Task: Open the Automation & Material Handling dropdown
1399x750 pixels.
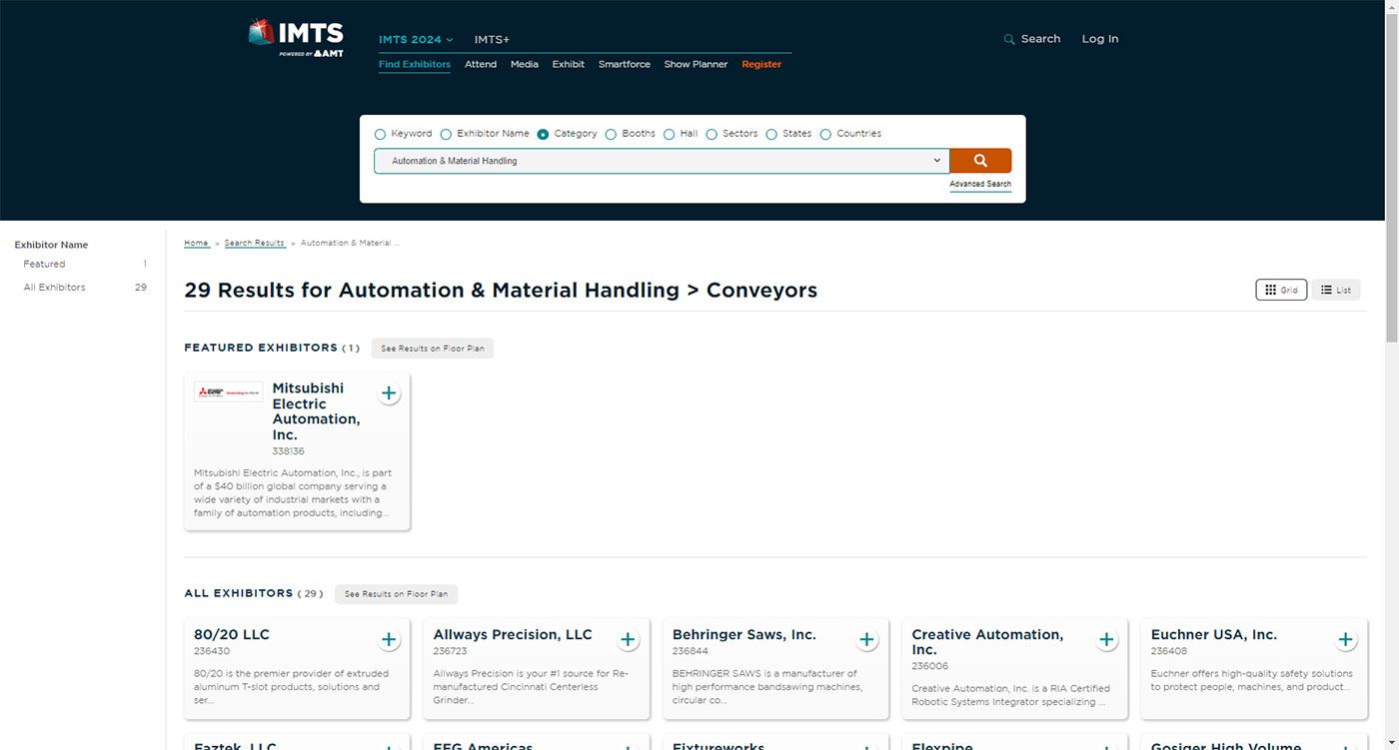Action: click(x=662, y=161)
